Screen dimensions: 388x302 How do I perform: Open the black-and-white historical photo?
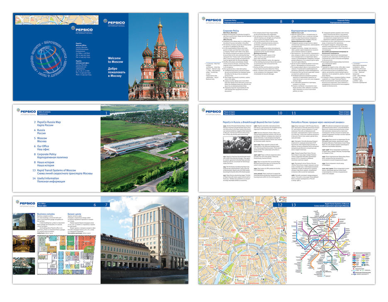(x=237, y=145)
